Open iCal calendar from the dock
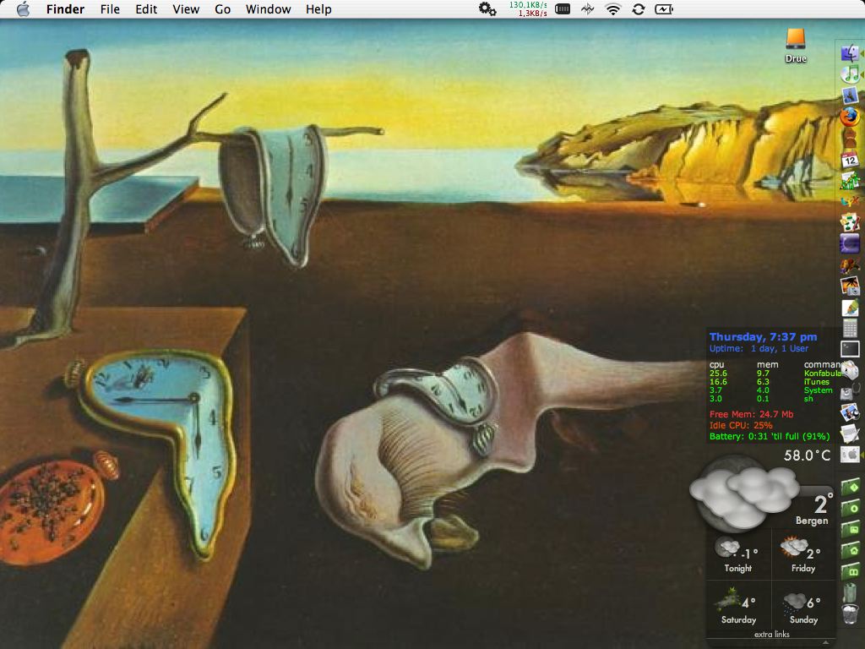The width and height of the screenshot is (865, 649). pyautogui.click(x=850, y=160)
